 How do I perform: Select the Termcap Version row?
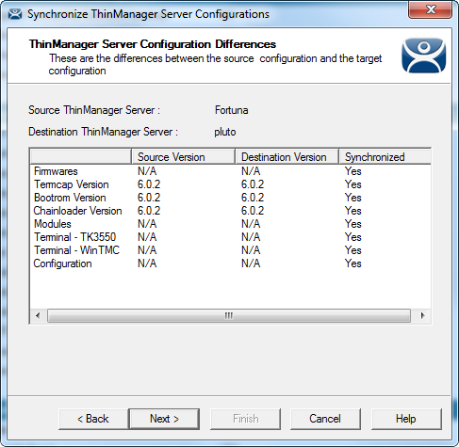pyautogui.click(x=231, y=184)
